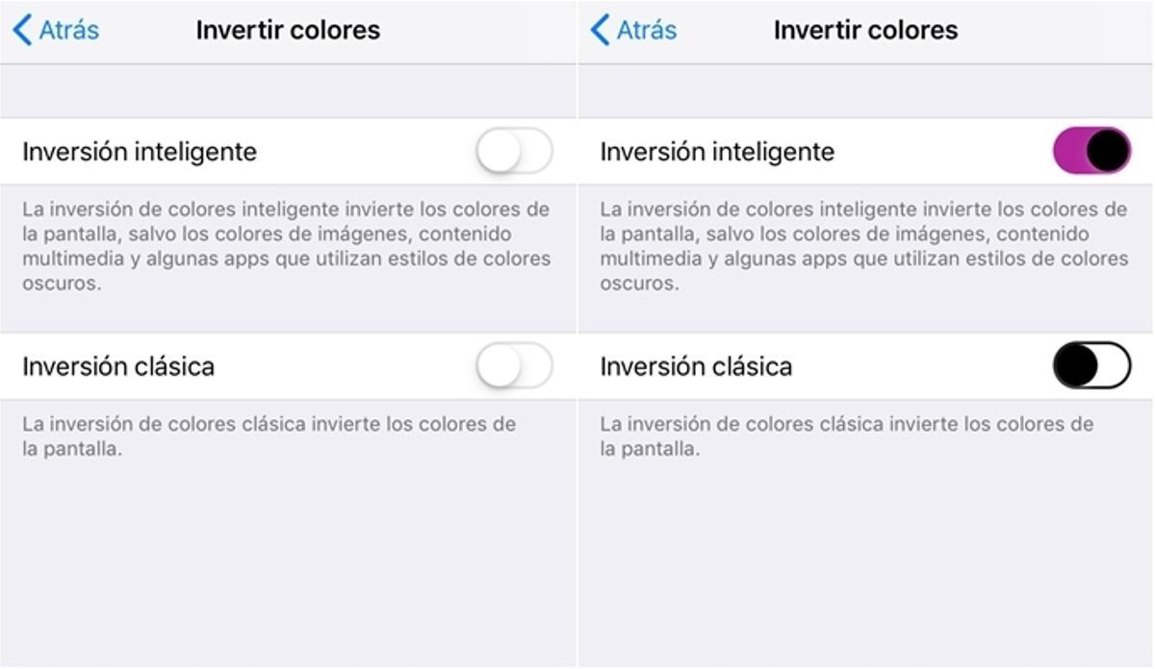Toggle the white knob of the inactive inteligente switch
The image size is (1155, 669).
click(x=499, y=151)
